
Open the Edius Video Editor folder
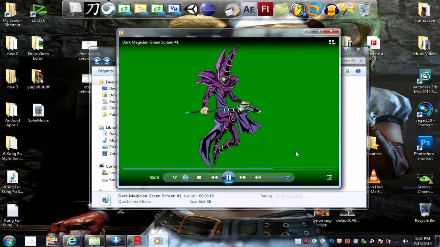(38, 48)
